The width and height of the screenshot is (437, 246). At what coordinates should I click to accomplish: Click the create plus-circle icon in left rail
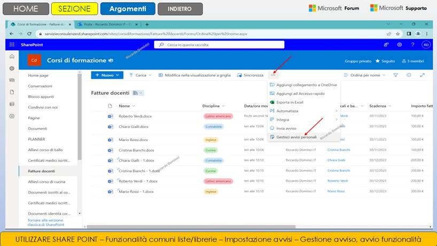pyautogui.click(x=12, y=116)
